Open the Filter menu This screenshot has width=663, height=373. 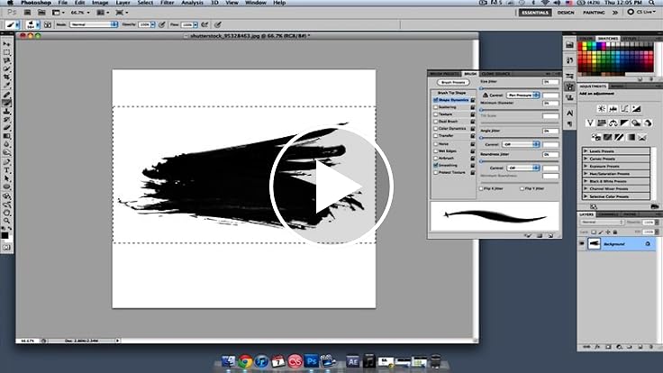click(167, 3)
